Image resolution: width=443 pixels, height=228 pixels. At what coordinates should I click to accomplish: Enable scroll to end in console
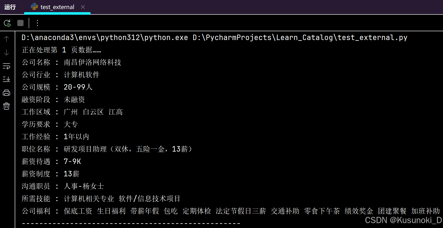coord(6,79)
